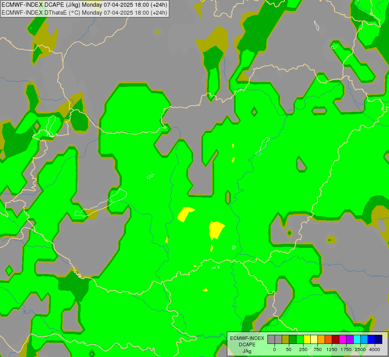Click the bright green legend swatch
The width and height of the screenshot is (389, 357).
(x=300, y=340)
